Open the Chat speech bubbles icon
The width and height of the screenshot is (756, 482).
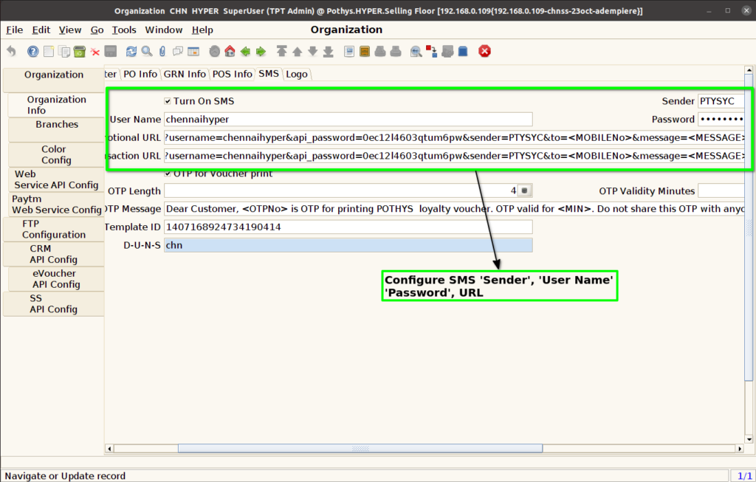click(178, 51)
